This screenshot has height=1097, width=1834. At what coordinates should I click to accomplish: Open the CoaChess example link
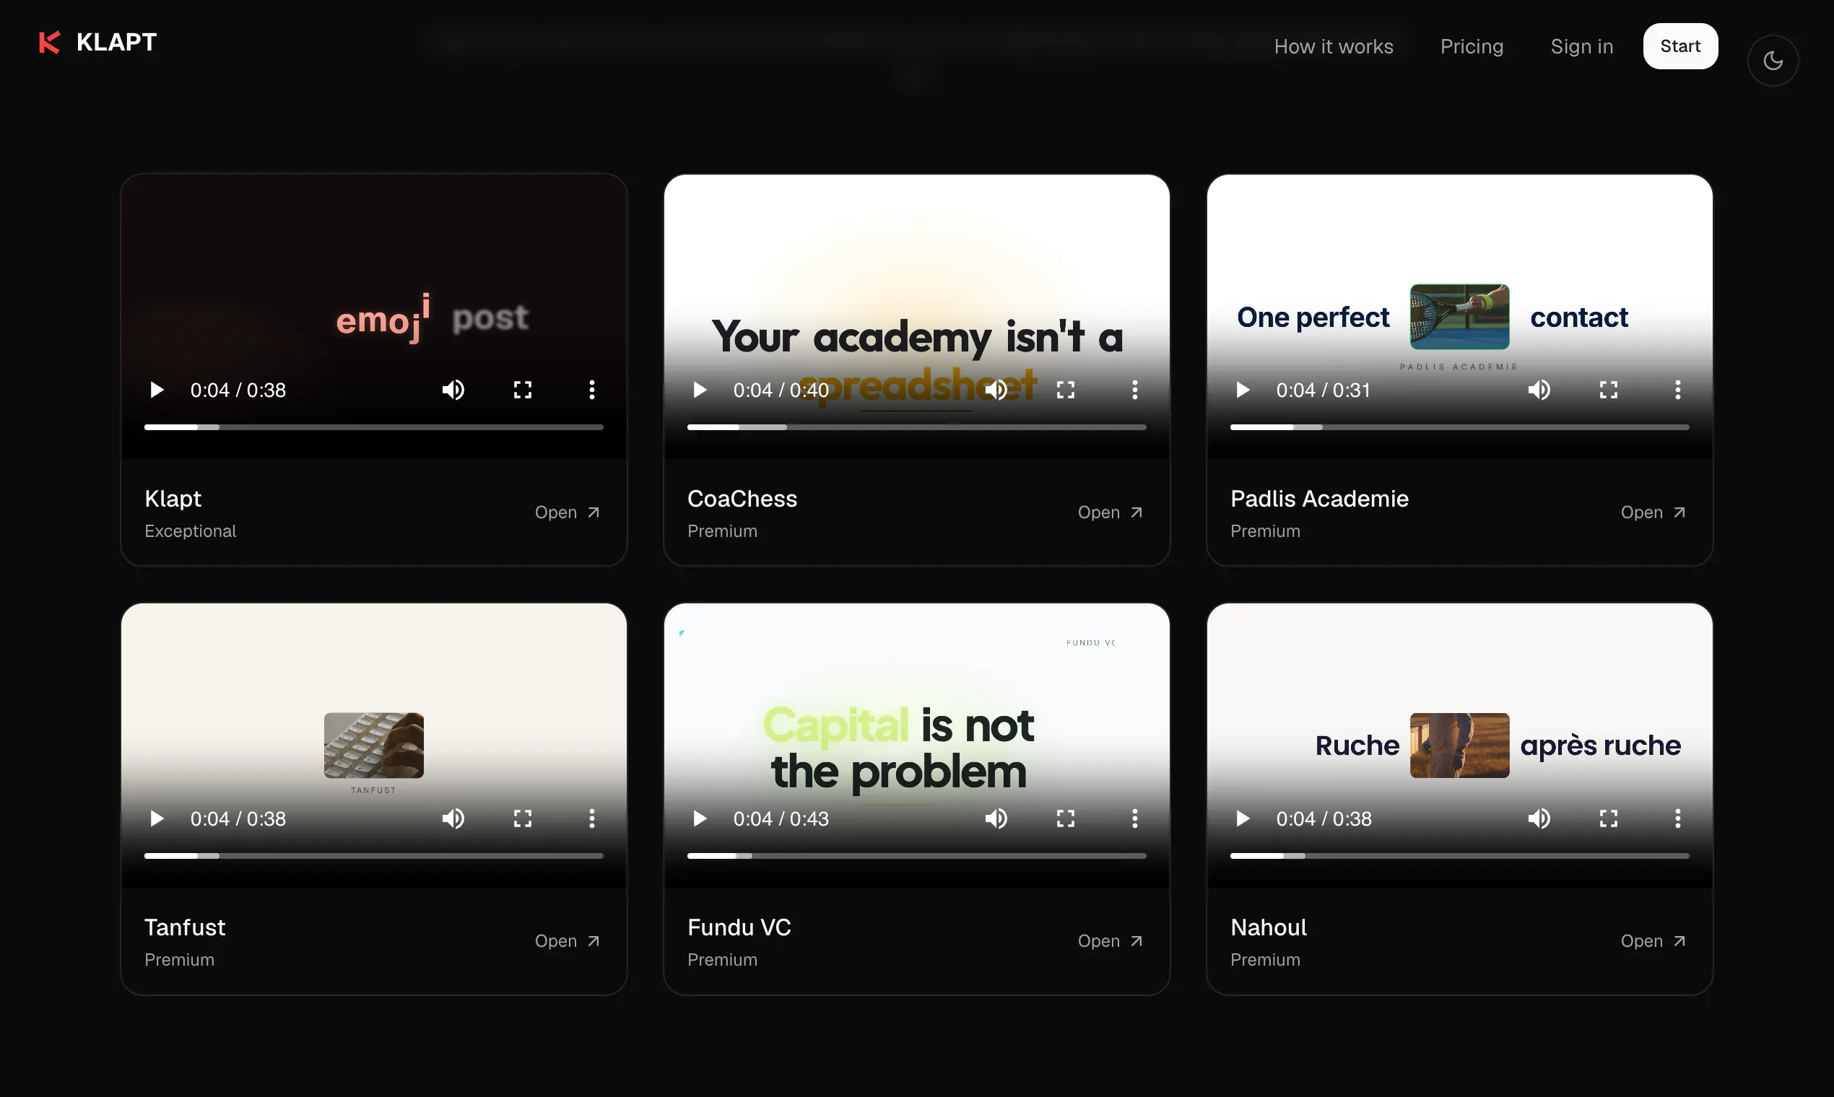1110,512
